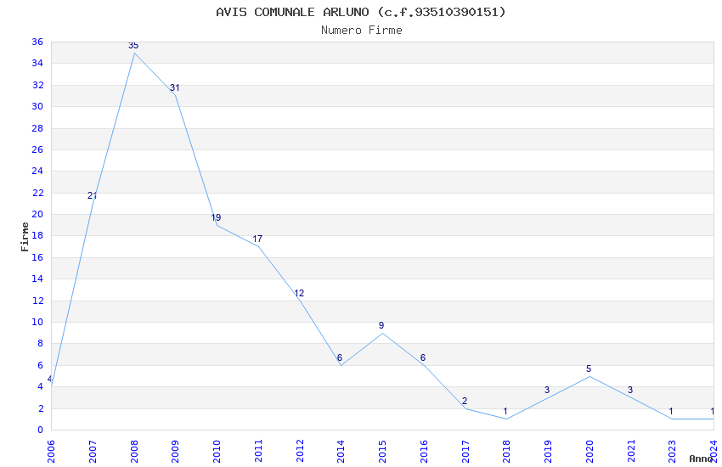Select the 2014 year label on x-axis
The width and height of the screenshot is (722, 467).
coord(341,451)
